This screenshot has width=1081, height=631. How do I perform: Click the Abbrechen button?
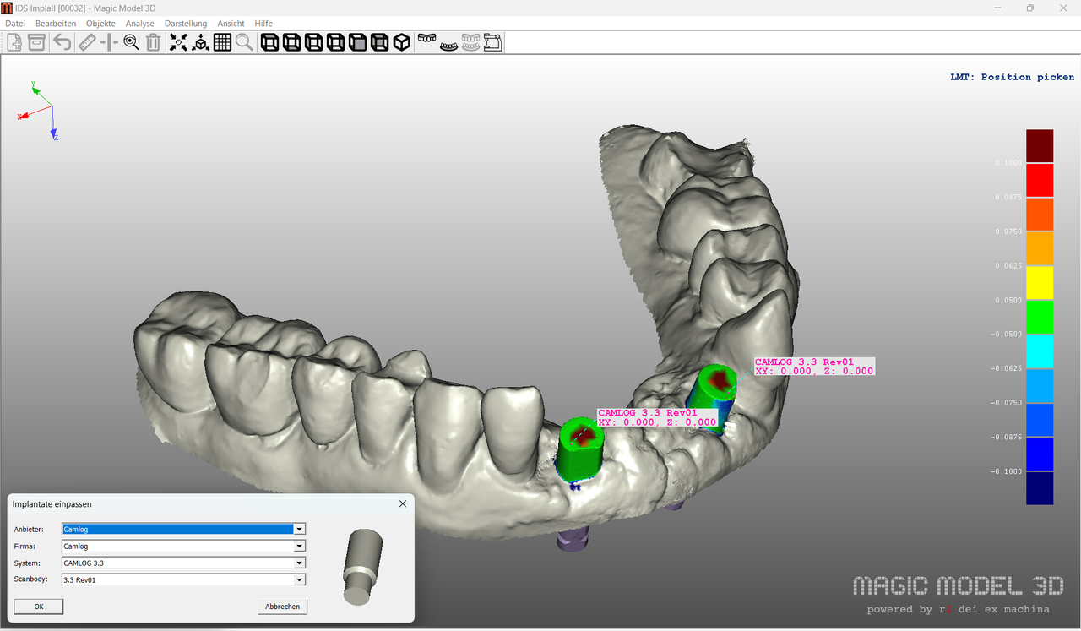tap(283, 607)
